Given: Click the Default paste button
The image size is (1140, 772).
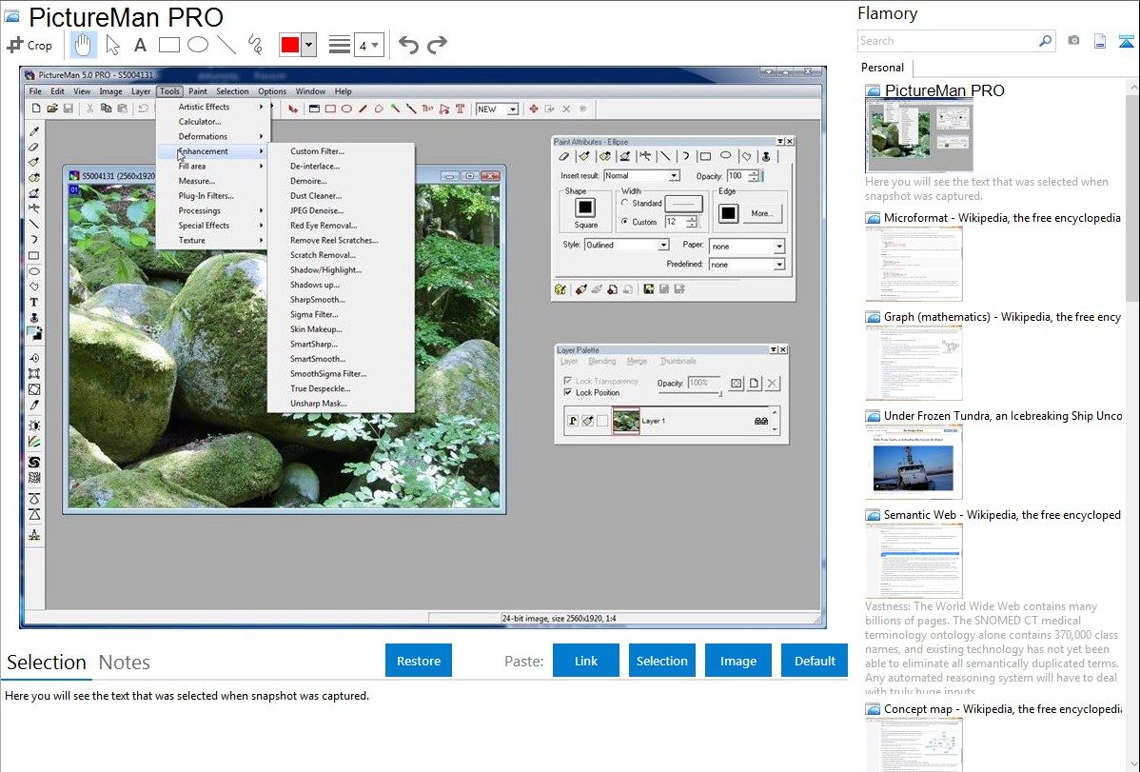Looking at the screenshot, I should click(815, 661).
